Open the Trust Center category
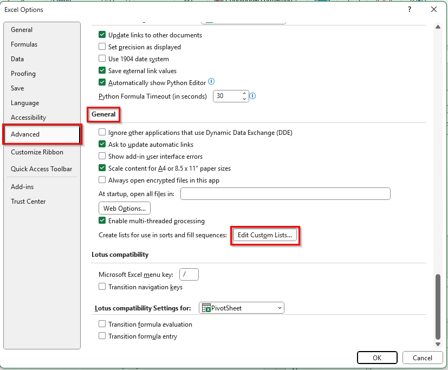 click(28, 202)
